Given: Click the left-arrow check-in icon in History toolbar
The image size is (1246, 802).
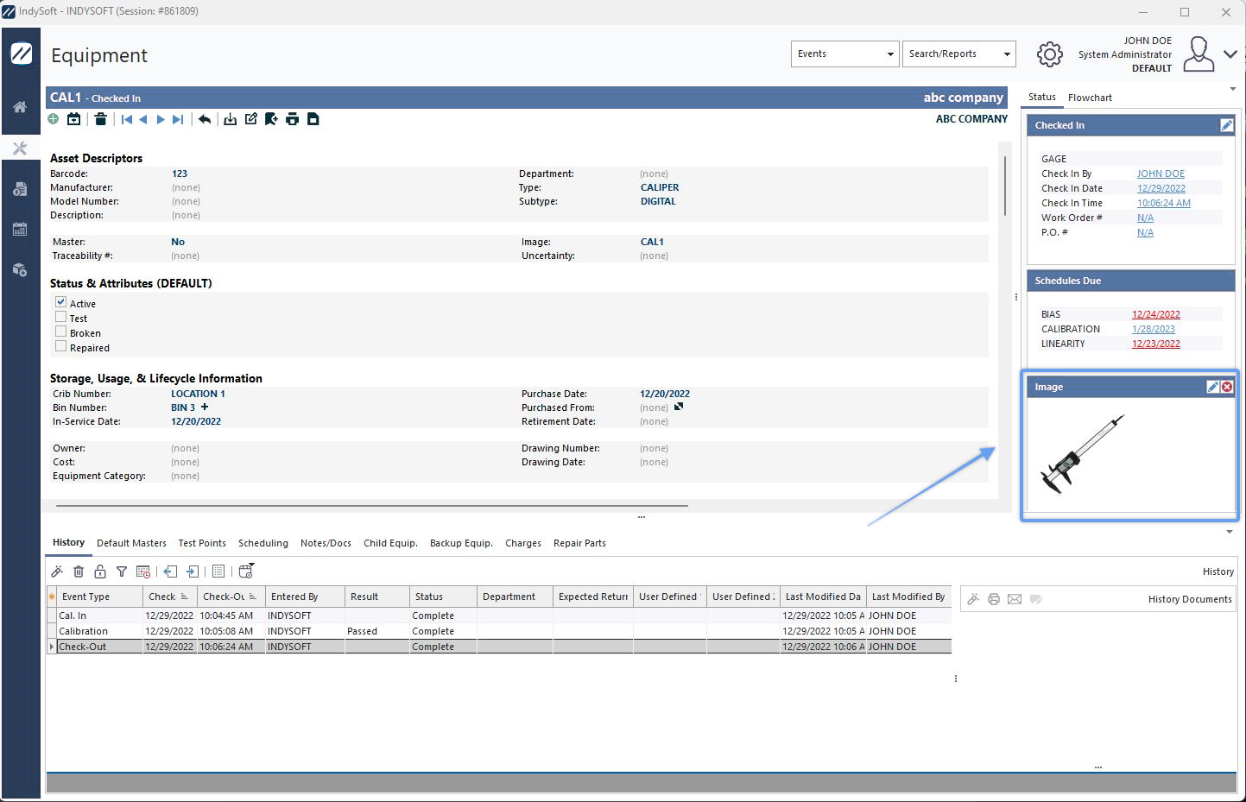Looking at the screenshot, I should pos(170,572).
